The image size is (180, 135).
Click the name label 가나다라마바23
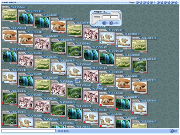coord(100,110)
